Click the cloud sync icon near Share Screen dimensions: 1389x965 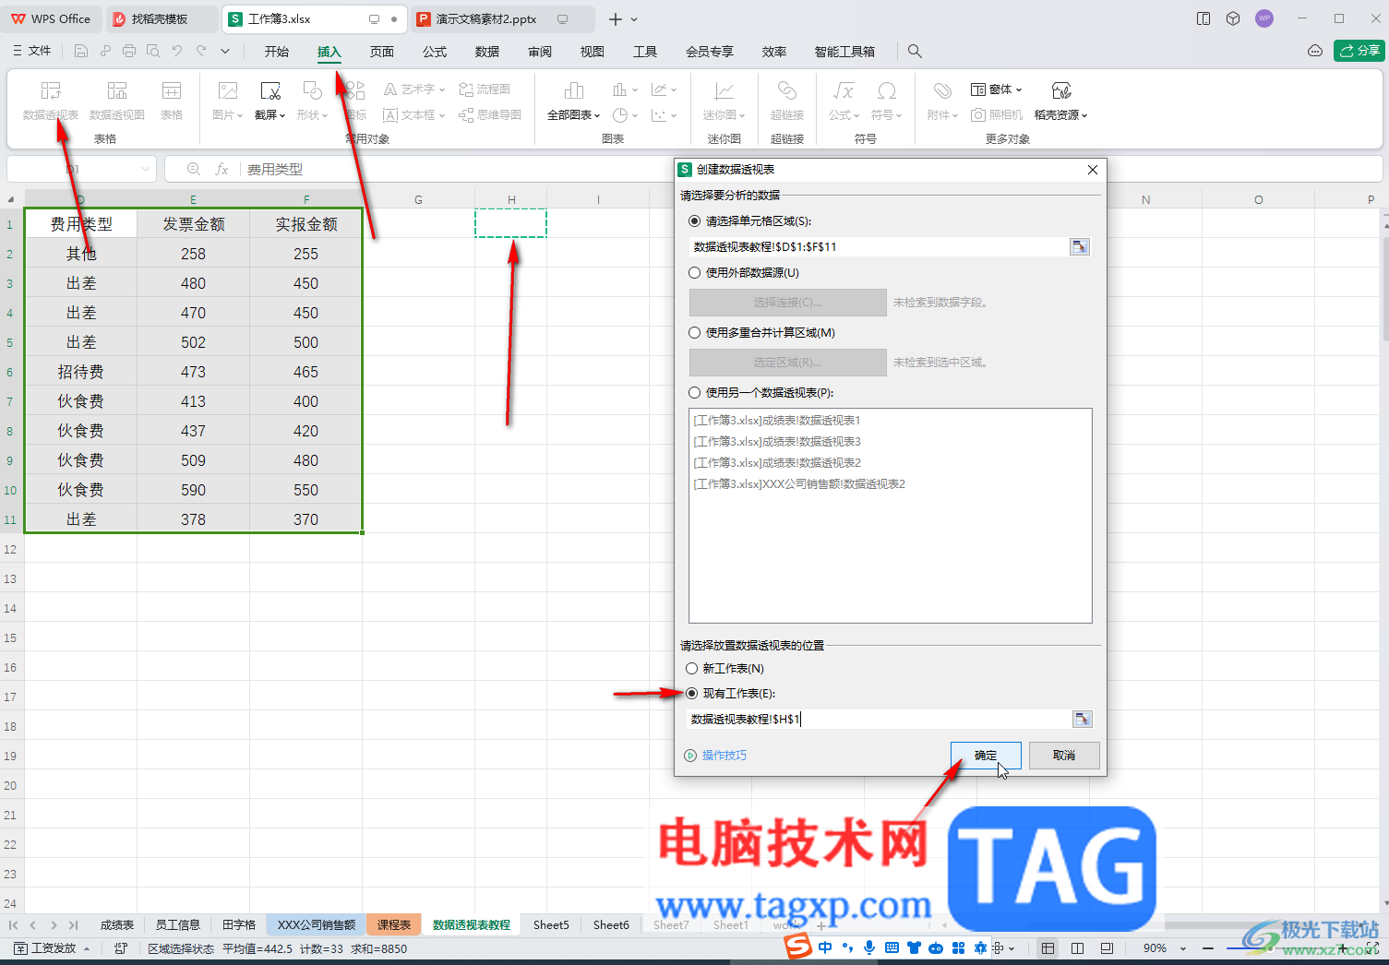pos(1315,52)
